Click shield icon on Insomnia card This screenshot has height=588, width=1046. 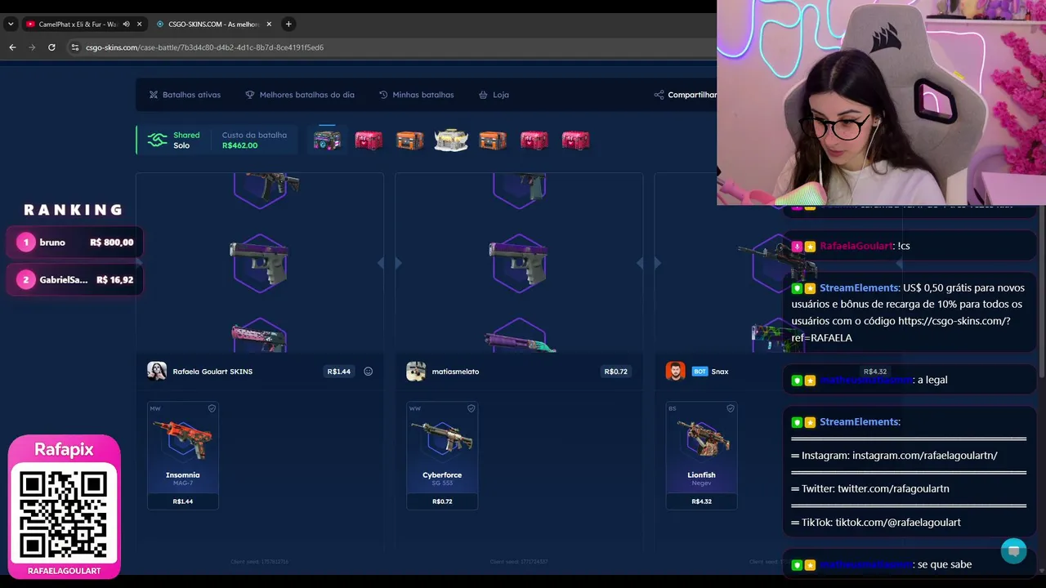tap(212, 408)
